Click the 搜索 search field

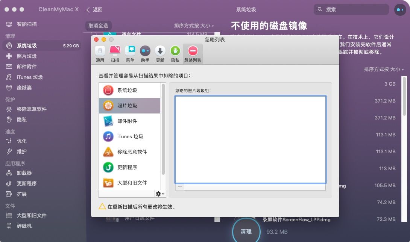coord(351,9)
